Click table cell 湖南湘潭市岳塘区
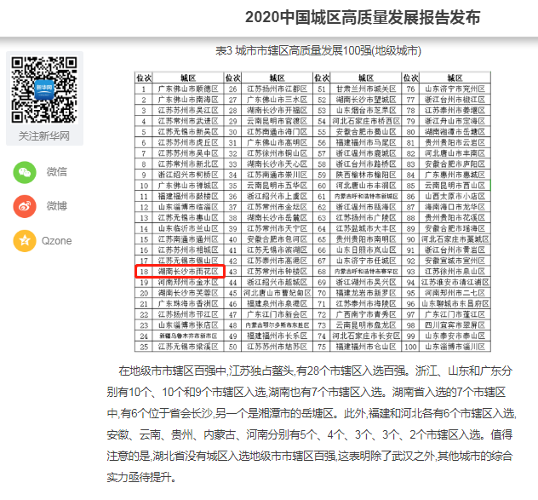 (x=455, y=132)
